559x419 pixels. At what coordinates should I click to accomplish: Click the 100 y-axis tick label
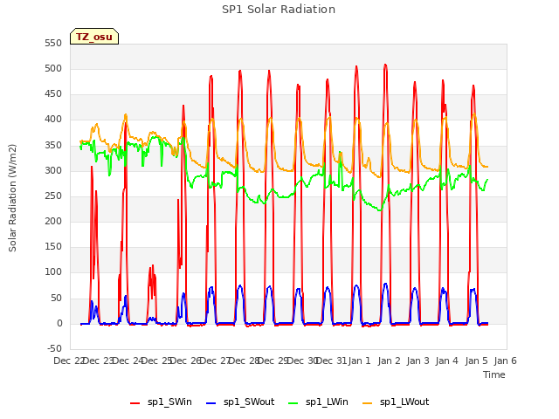(x=53, y=272)
